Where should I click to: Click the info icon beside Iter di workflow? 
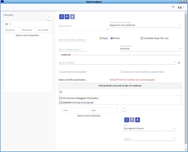pyautogui.click(x=179, y=63)
